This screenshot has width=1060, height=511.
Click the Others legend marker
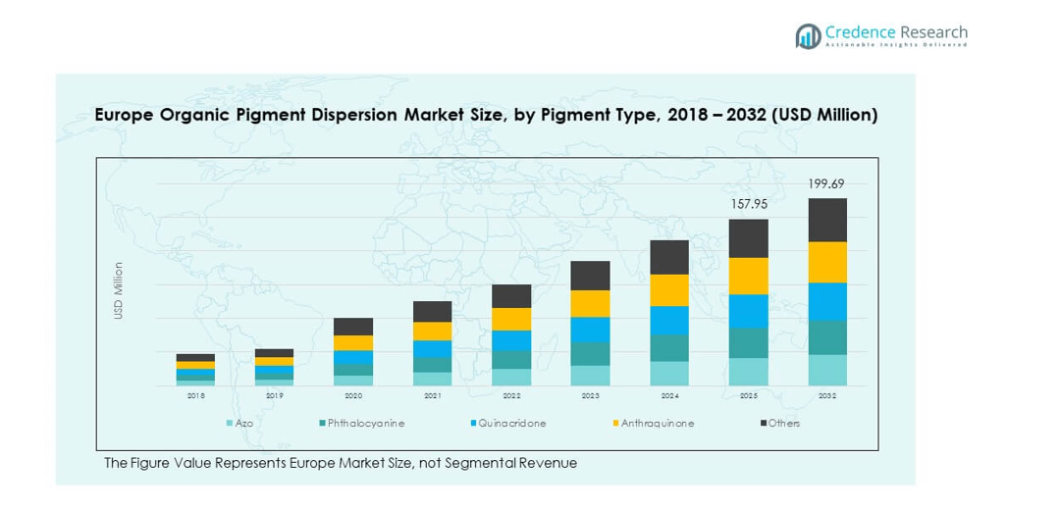[764, 424]
